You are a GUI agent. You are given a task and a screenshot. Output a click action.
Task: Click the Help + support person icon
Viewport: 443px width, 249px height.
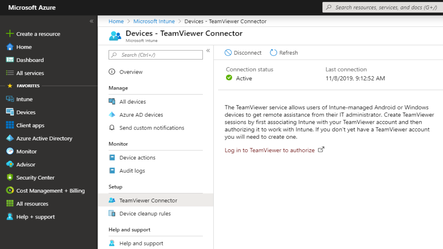click(x=10, y=217)
